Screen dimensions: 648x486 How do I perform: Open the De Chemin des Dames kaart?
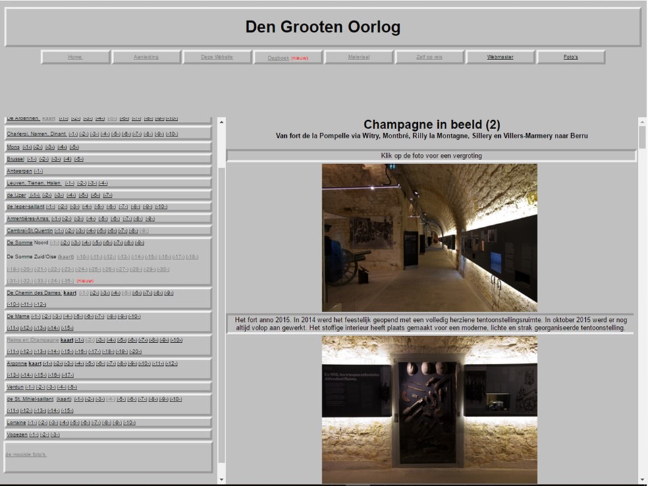pos(70,293)
